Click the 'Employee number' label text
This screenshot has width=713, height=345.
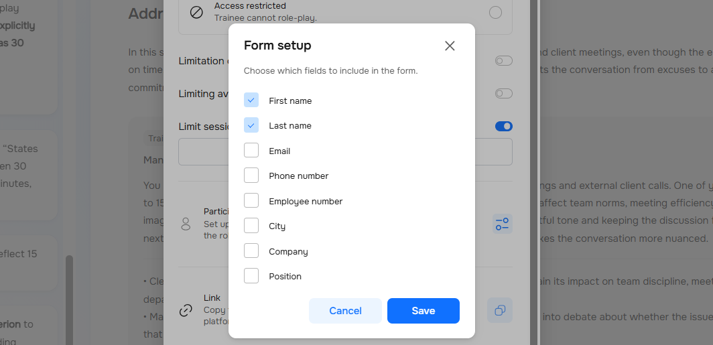click(306, 202)
